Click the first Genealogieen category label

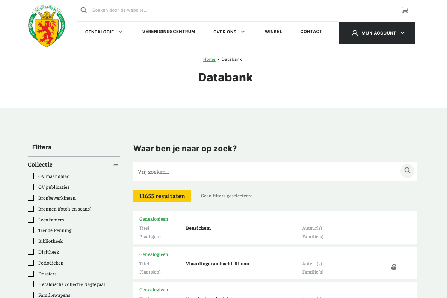pos(154,219)
